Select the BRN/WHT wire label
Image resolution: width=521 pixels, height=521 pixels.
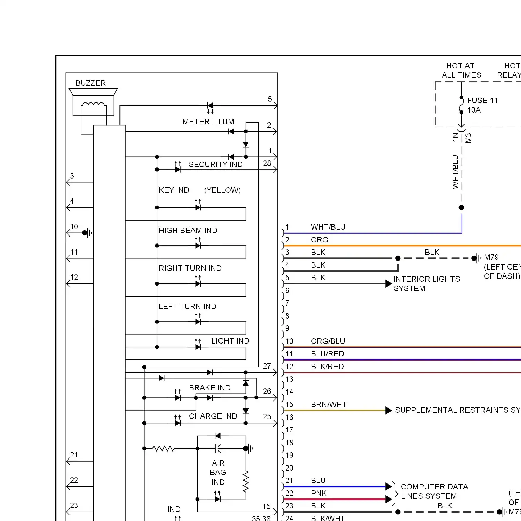[x=329, y=404]
